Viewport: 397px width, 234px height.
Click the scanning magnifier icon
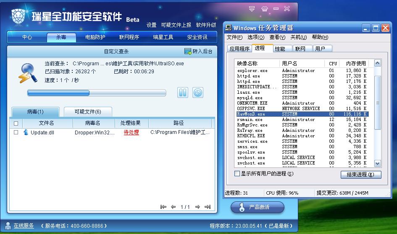tap(28, 73)
